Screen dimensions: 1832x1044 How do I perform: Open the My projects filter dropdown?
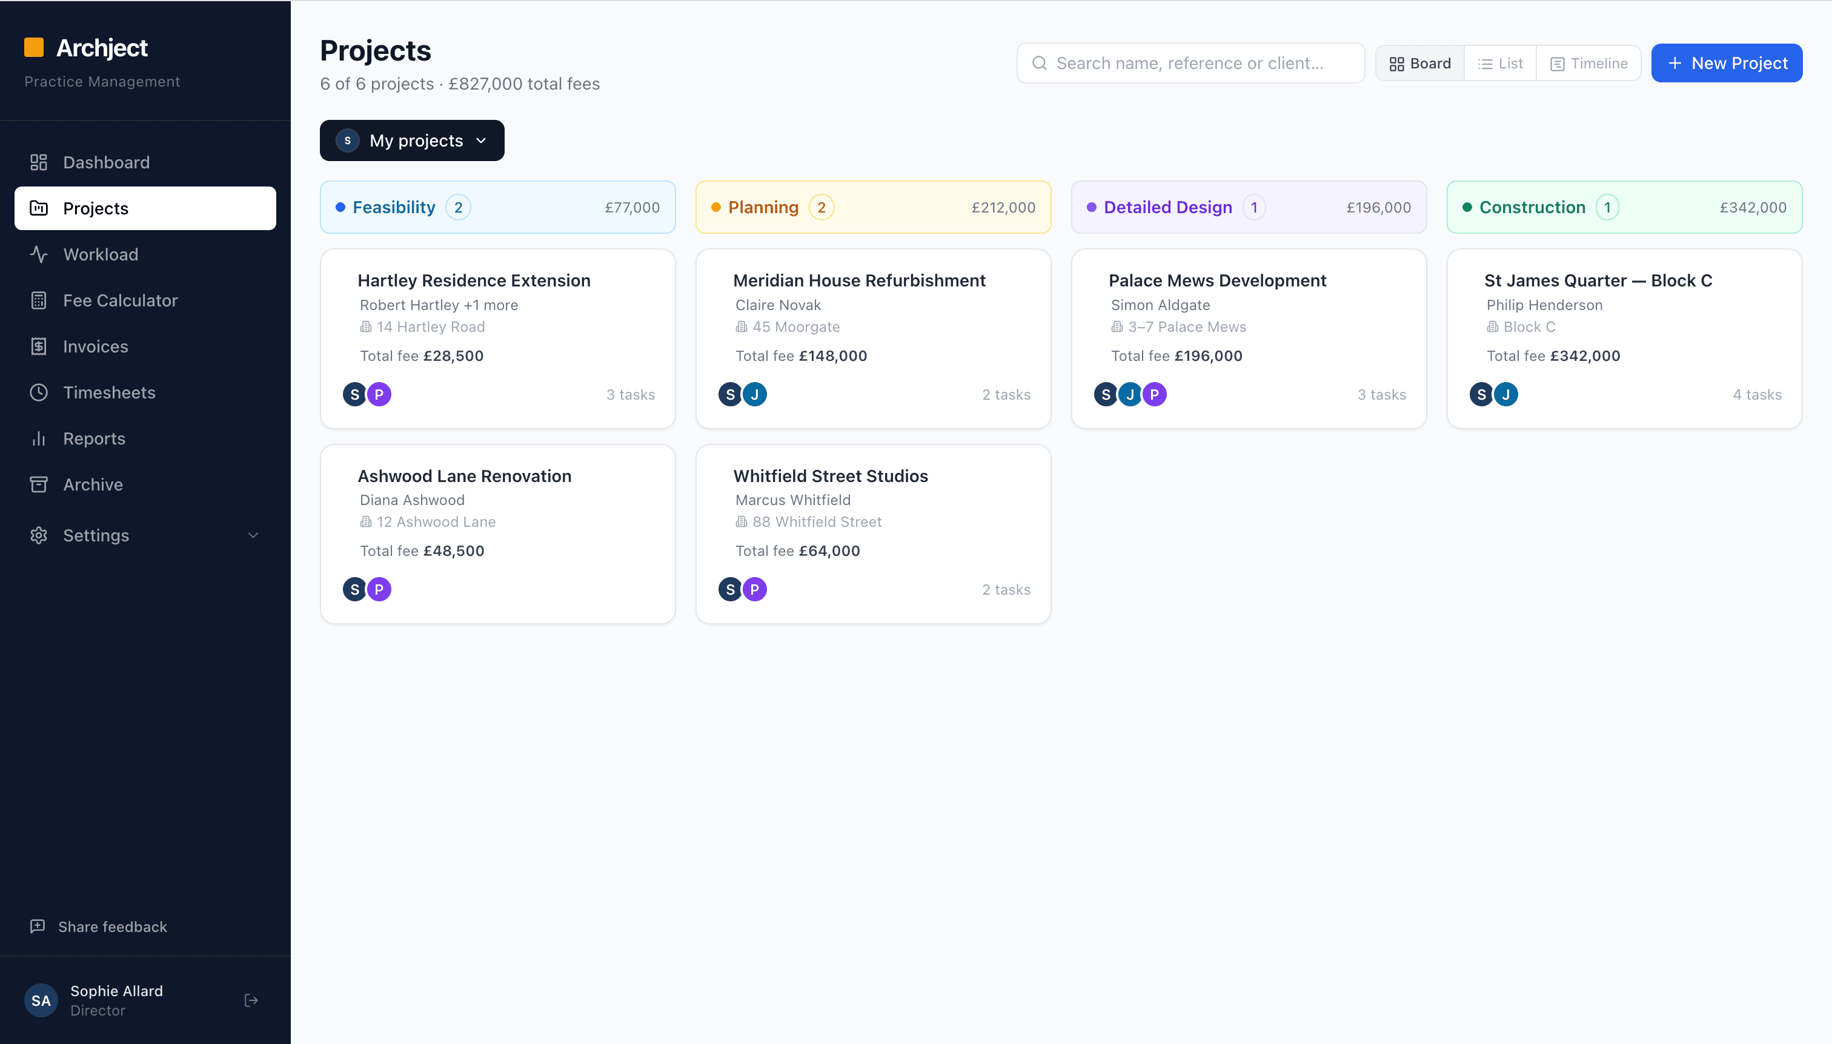(x=413, y=140)
